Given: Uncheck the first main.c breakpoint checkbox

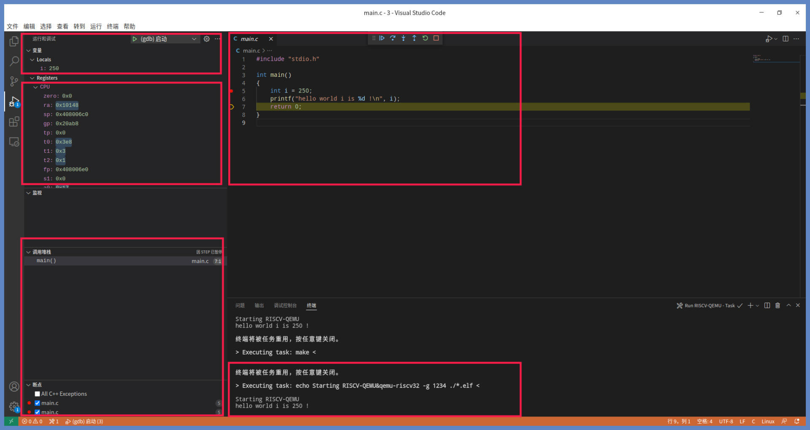Looking at the screenshot, I should point(38,403).
